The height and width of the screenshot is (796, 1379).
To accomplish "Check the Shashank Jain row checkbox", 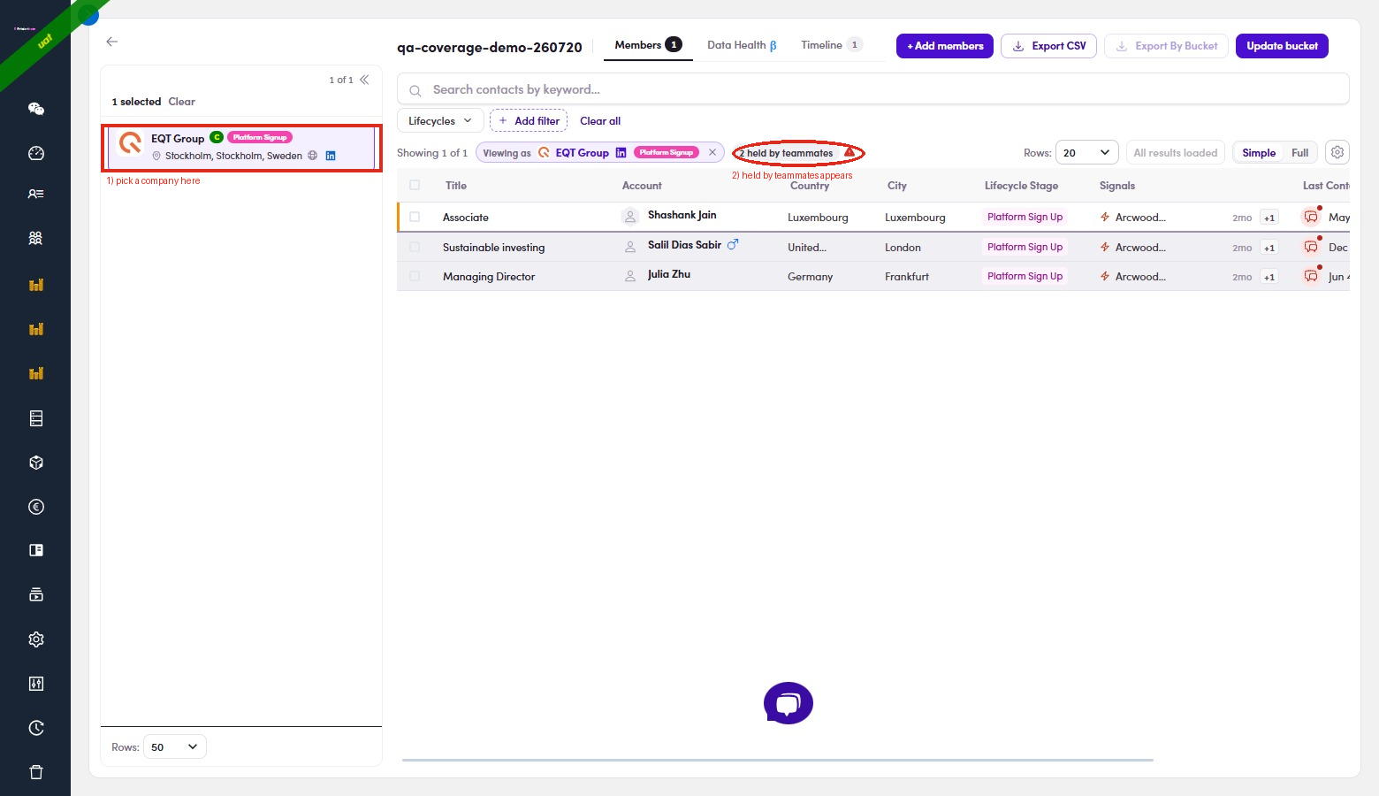I will tap(415, 217).
